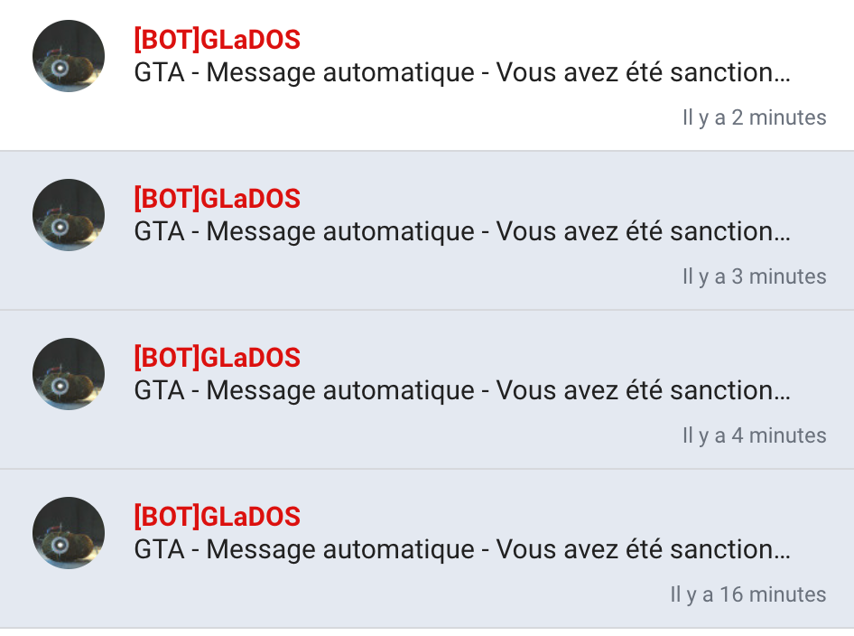Open message preview text from 4 minutes ago

coord(462,390)
